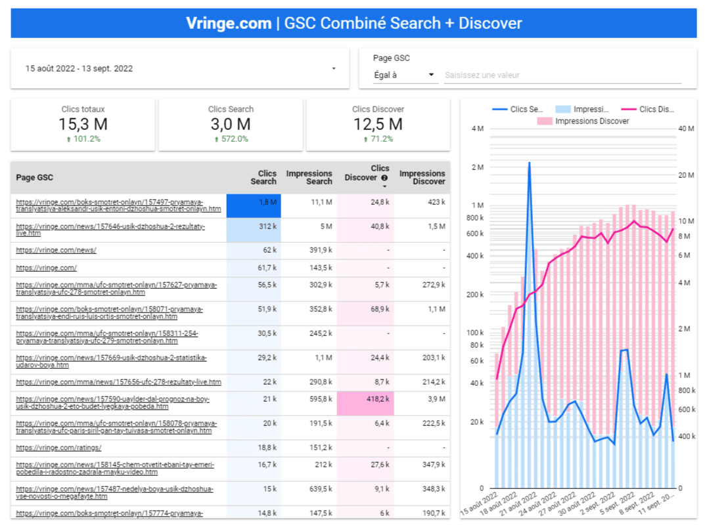This screenshot has height=529, width=707.
Task: Click the '1,8 M' Clics Search cell
Action: click(254, 205)
